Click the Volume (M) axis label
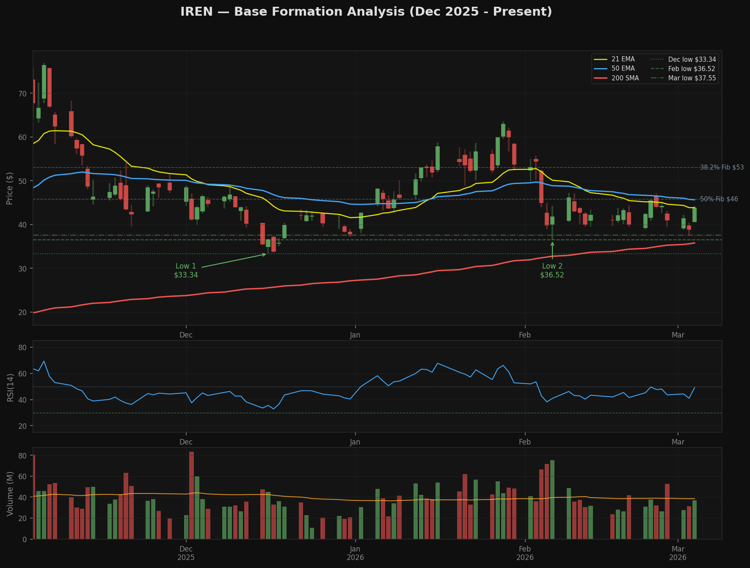 tap(10, 494)
